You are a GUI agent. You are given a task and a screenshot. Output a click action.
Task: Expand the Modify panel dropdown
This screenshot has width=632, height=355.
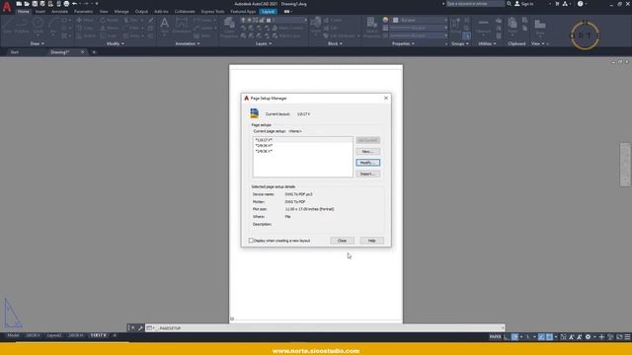(x=116, y=43)
